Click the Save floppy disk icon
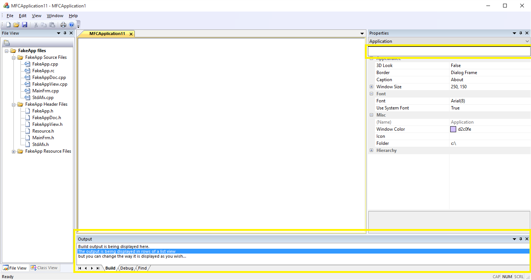 coord(25,25)
